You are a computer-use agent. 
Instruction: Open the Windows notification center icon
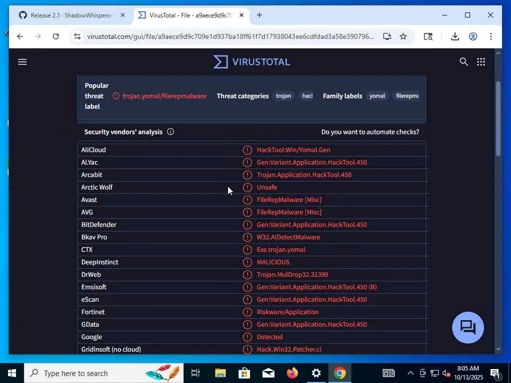click(x=496, y=373)
